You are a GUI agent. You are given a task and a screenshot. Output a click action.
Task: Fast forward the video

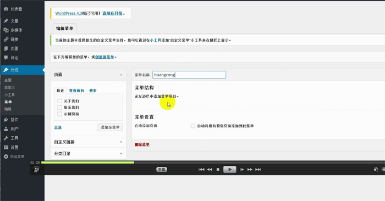(250, 169)
